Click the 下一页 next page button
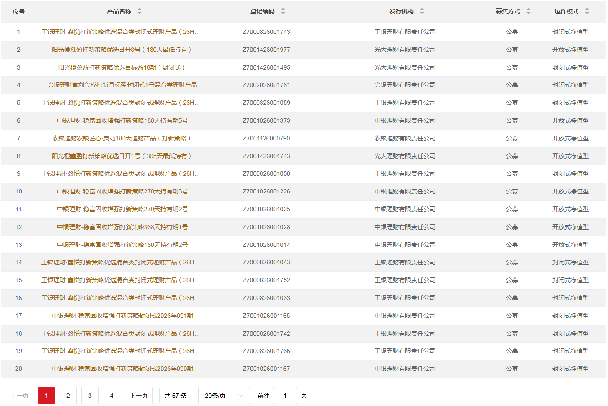Screen dimensions: 608x406 pos(139,396)
